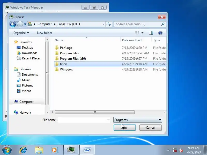
Task: Select Favorites in the navigation pane
Action: pos(25,42)
